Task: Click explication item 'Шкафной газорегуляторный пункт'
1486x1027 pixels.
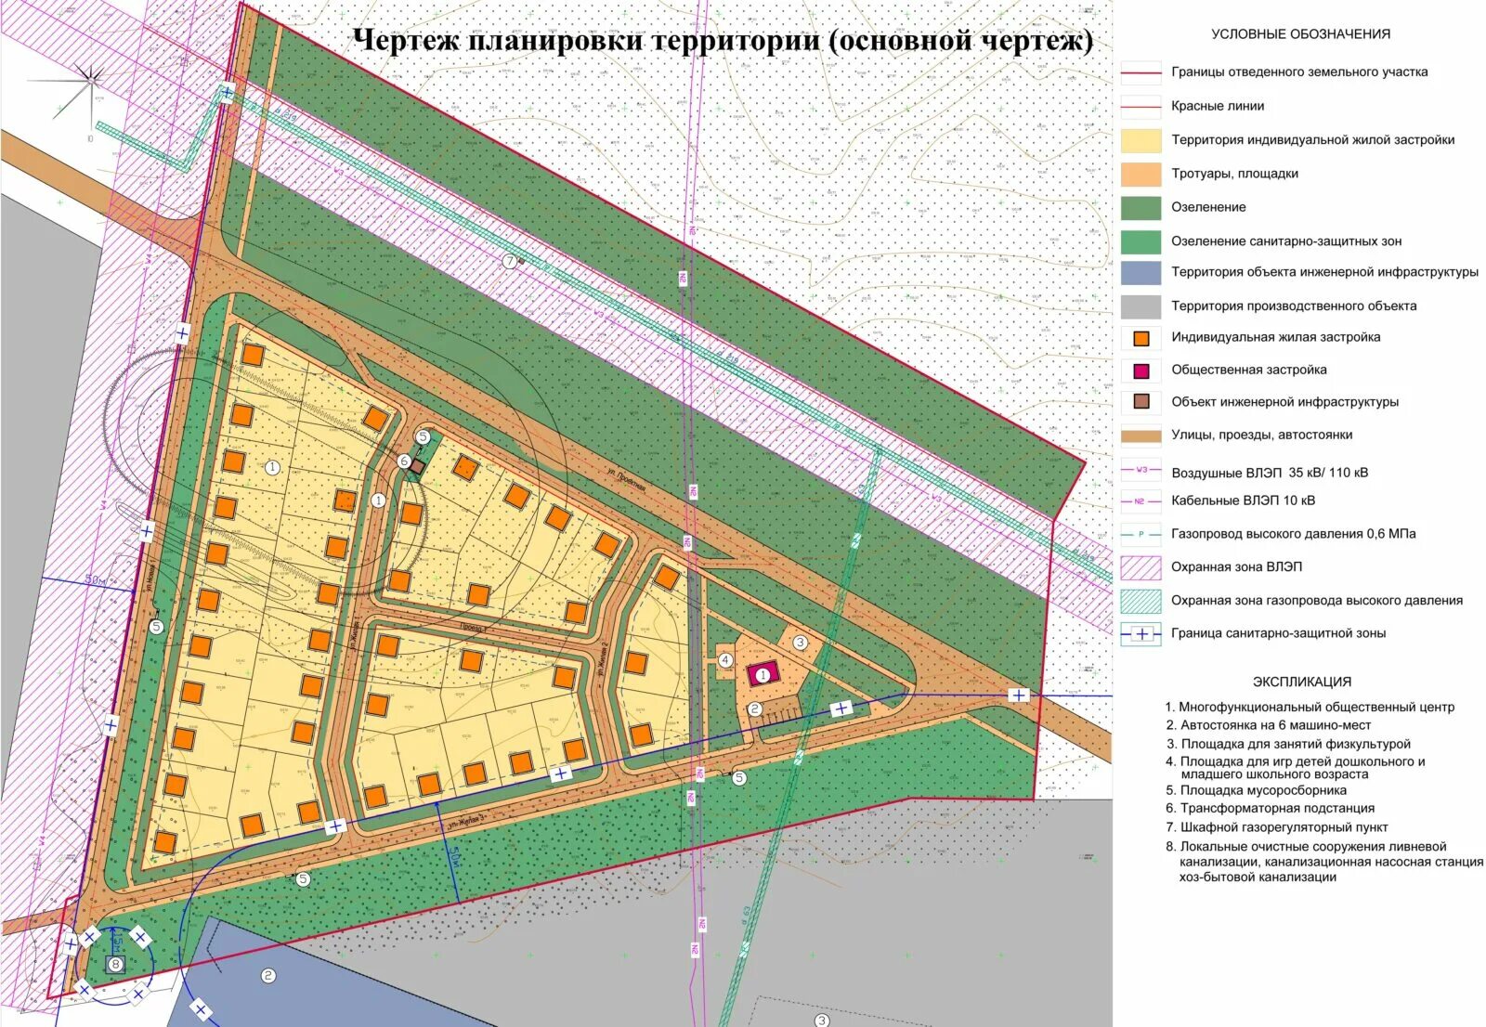Action: (x=1276, y=827)
